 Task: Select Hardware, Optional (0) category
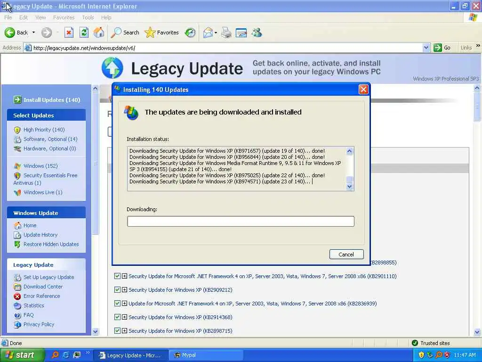coord(50,148)
